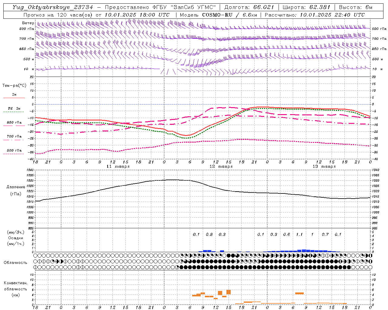This screenshot has width=388, height=310.
Task: Click "700 гПа" entry in temperature legend
Action: click(x=14, y=137)
